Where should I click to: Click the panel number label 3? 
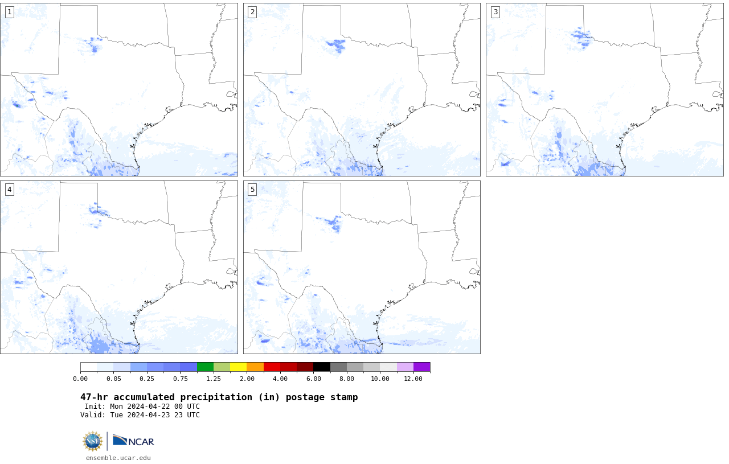point(495,12)
